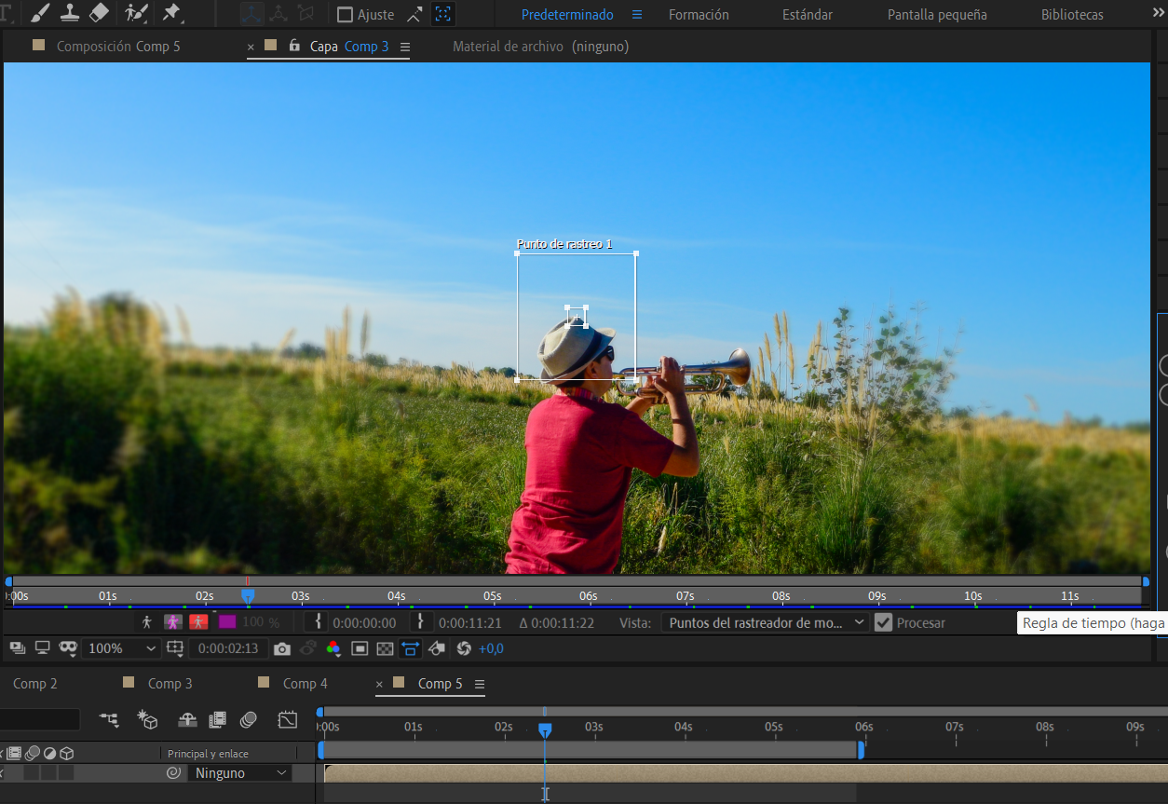Viewport: 1168px width, 804px height.
Task: Toggle the Ajuste snapping checkbox
Action: pos(345,15)
